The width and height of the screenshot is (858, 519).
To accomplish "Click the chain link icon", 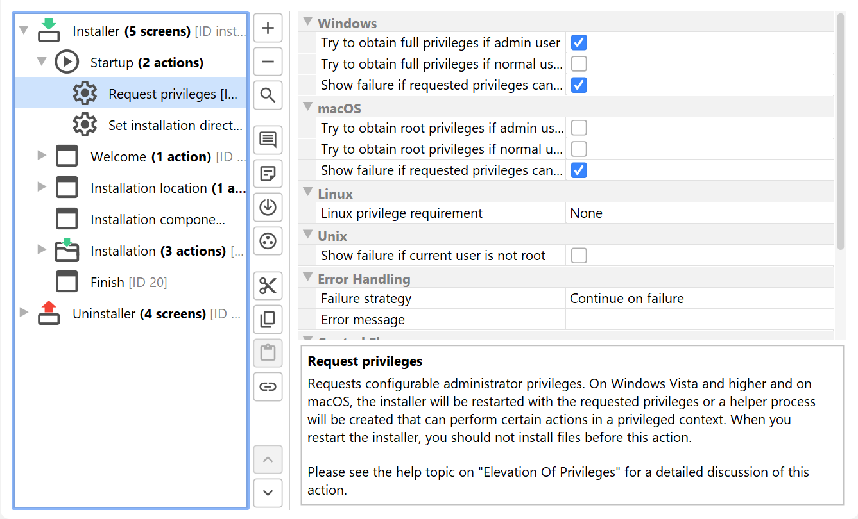I will click(x=268, y=386).
